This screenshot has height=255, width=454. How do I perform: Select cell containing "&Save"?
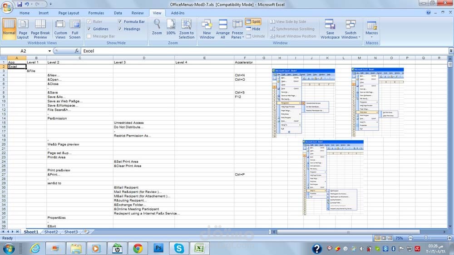[x=79, y=92]
